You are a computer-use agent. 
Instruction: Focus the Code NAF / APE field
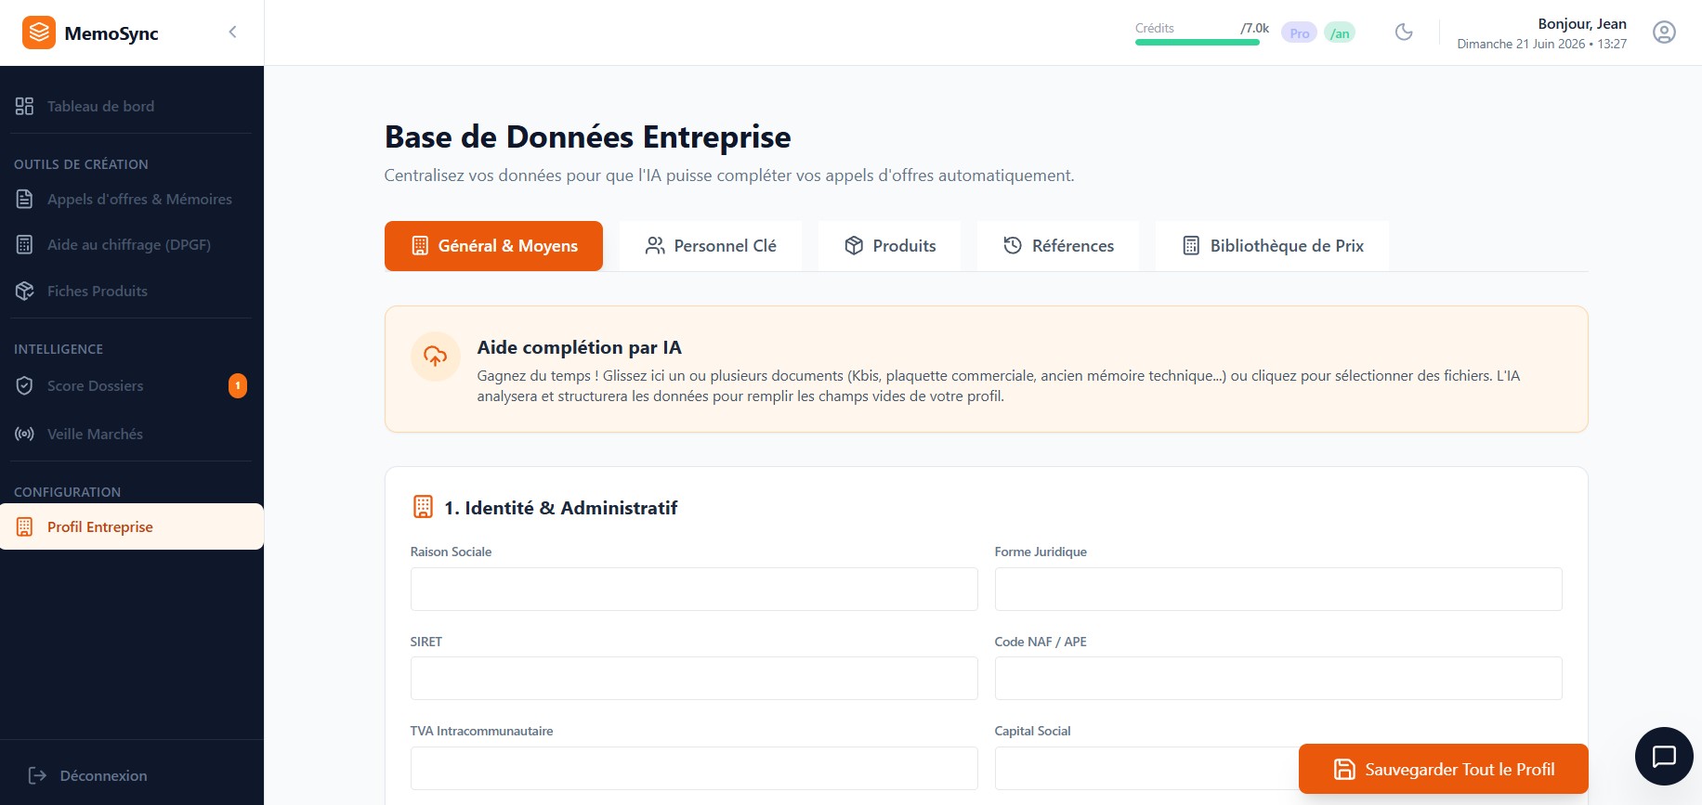[1278, 678]
